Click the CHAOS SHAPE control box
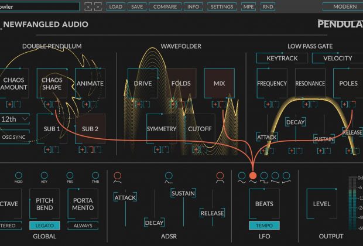The image size is (363, 246). 52,83
